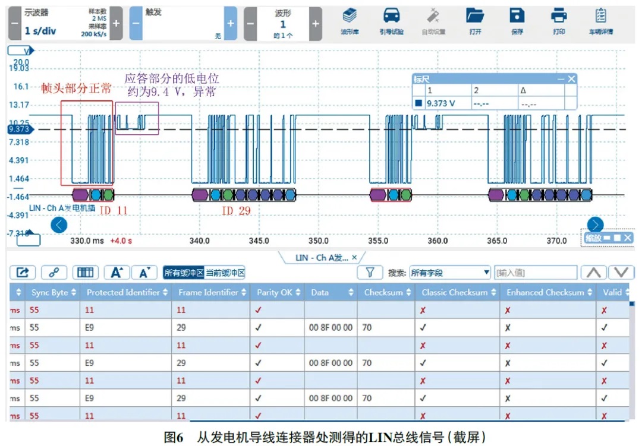
Task: Go to next waveform with plus button
Action: (316, 23)
